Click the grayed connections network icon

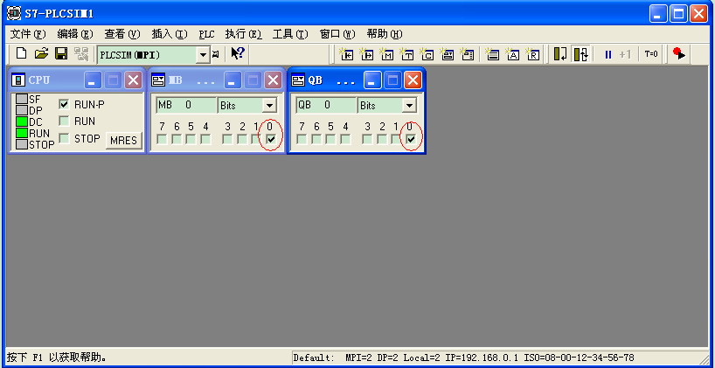tap(81, 54)
